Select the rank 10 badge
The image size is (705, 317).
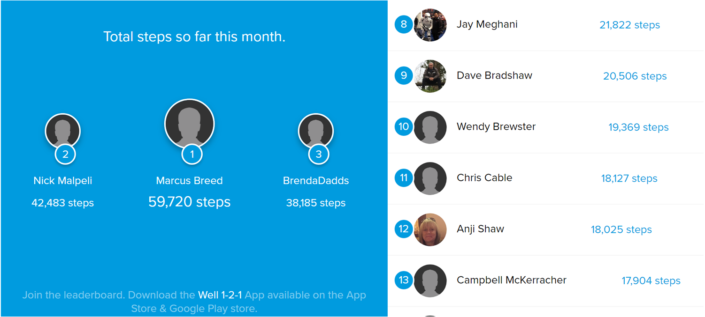[x=404, y=126]
